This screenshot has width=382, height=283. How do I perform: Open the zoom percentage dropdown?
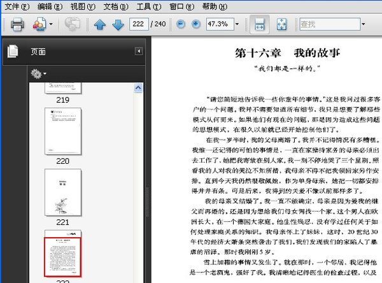238,25
